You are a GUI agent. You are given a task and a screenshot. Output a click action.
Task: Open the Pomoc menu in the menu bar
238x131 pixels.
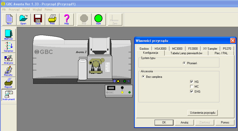48,10
